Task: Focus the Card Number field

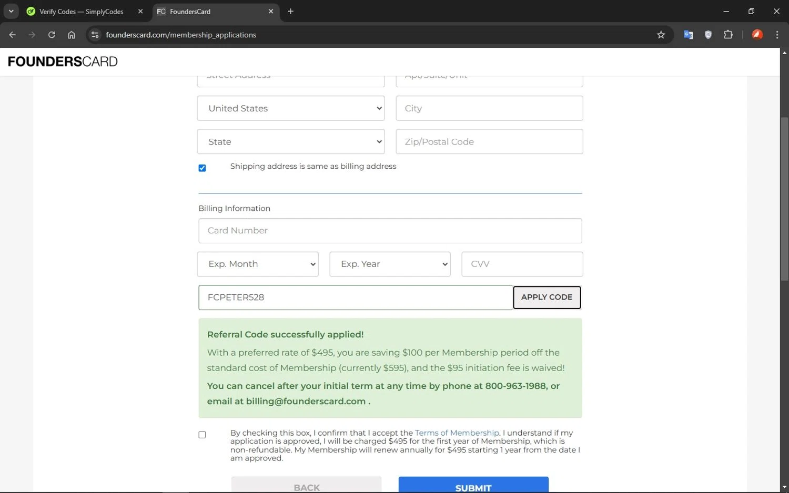Action: tap(390, 231)
